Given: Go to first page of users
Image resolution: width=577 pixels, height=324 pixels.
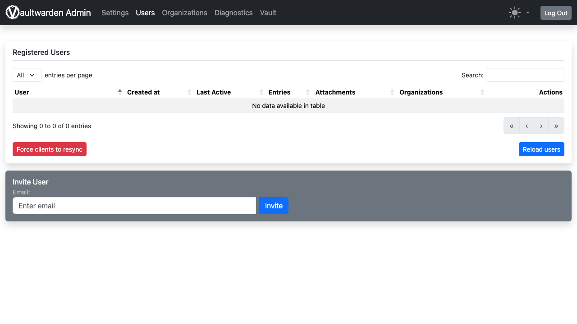Looking at the screenshot, I should [x=512, y=126].
